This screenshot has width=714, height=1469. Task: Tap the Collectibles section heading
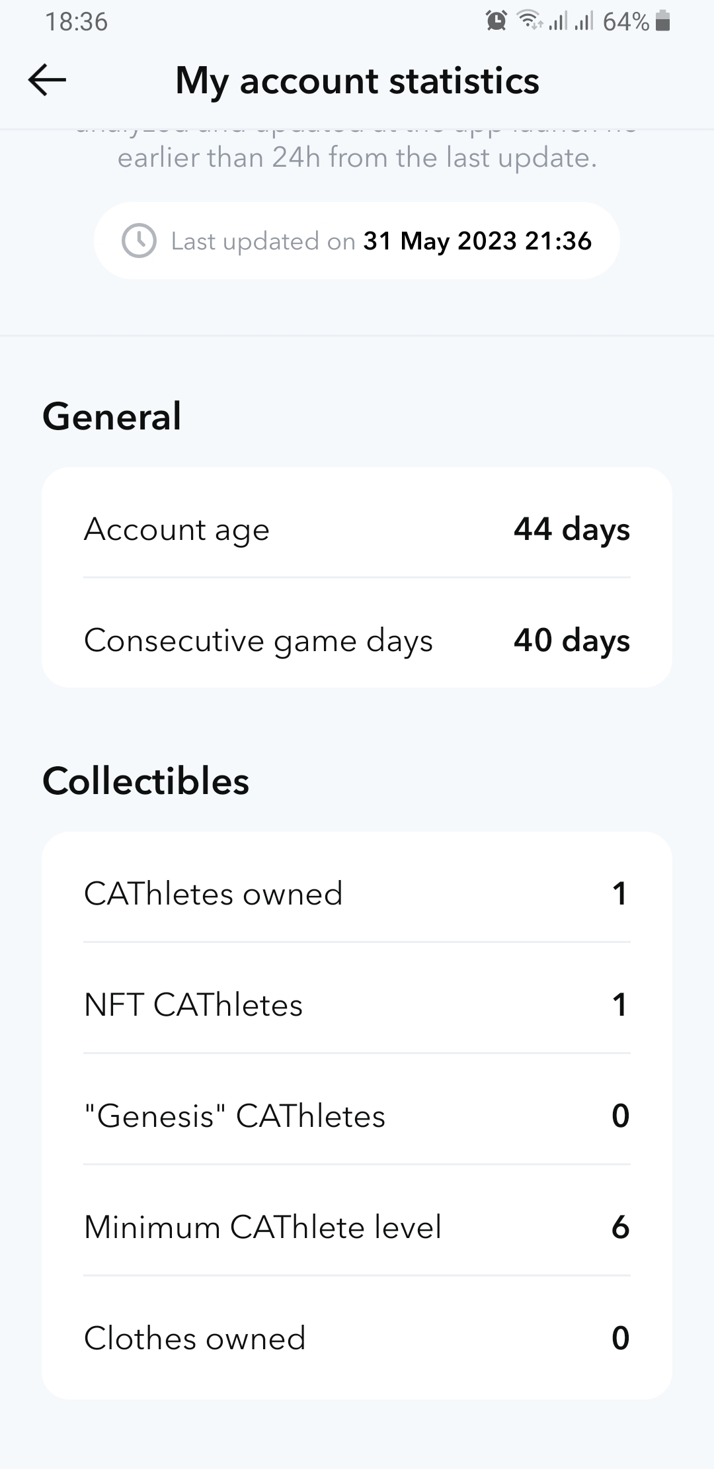click(145, 781)
